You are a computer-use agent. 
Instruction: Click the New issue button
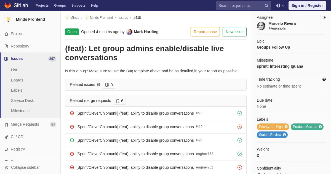[234, 32]
